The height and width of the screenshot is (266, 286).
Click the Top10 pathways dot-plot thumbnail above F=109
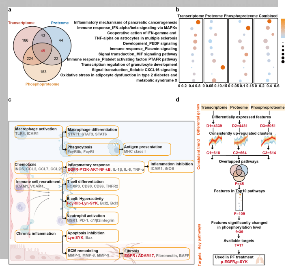pyautogui.click(x=239, y=202)
